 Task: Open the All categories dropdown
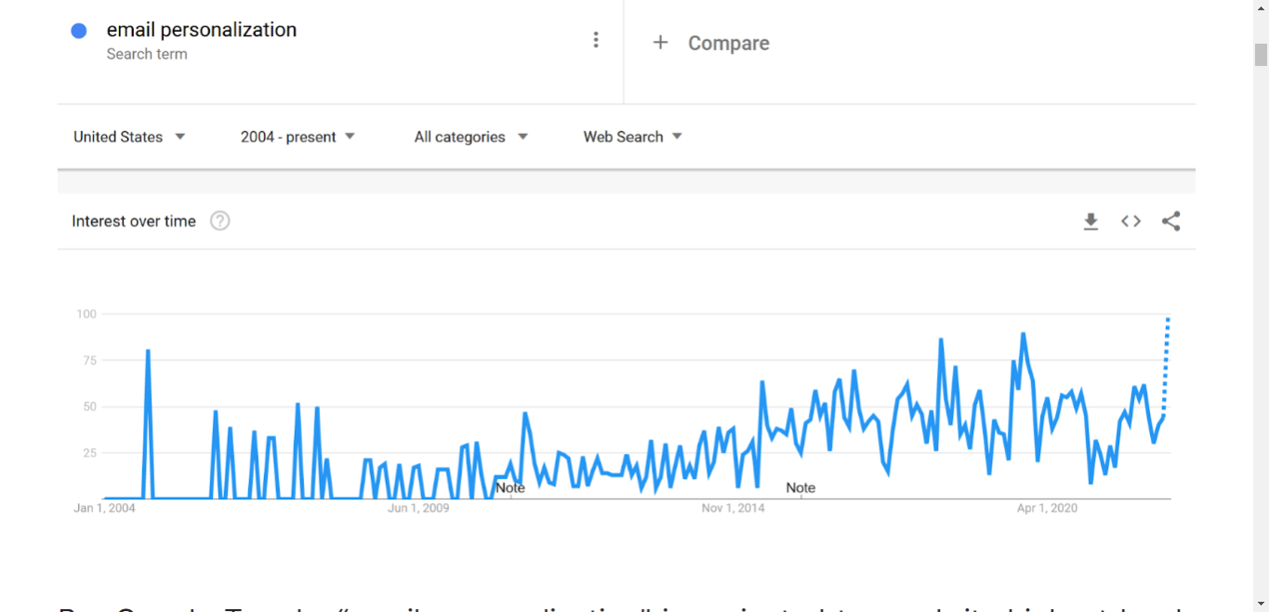click(x=462, y=137)
